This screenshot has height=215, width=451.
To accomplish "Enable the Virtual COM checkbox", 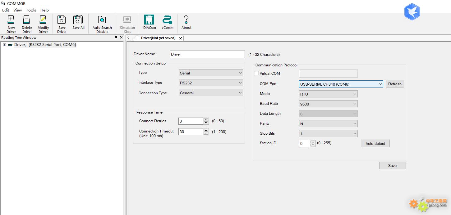I will tap(257, 74).
